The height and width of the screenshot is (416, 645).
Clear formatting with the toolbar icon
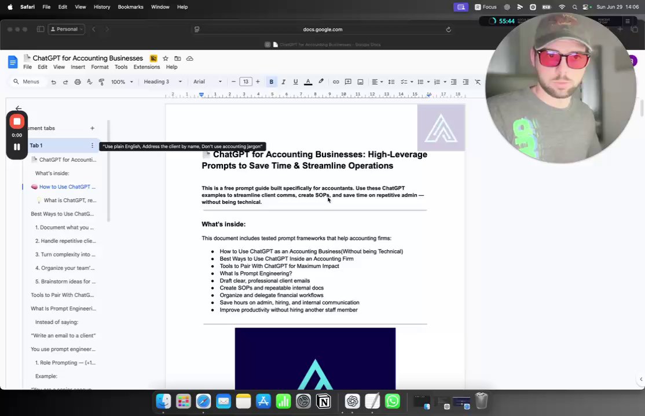[478, 81]
